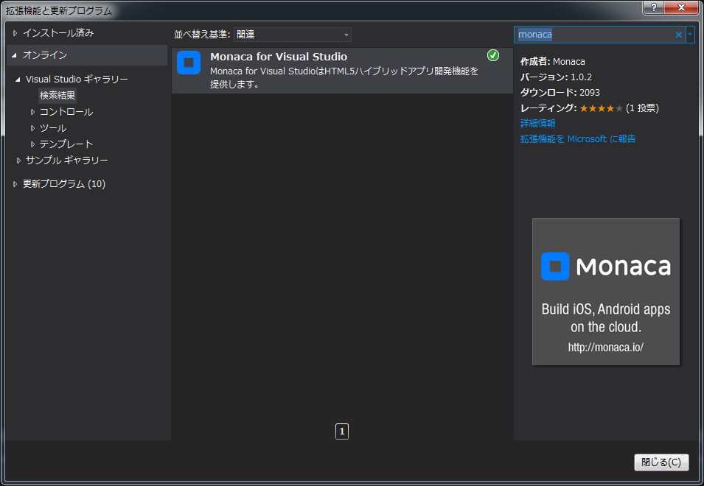Expand the サンプル ギャラリー node
This screenshot has width=704, height=486.
(x=18, y=161)
